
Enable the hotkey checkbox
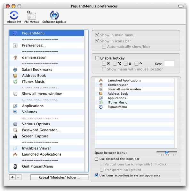pyautogui.click(x=97, y=58)
